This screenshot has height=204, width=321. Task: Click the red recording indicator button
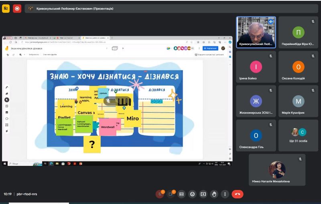(x=17, y=8)
